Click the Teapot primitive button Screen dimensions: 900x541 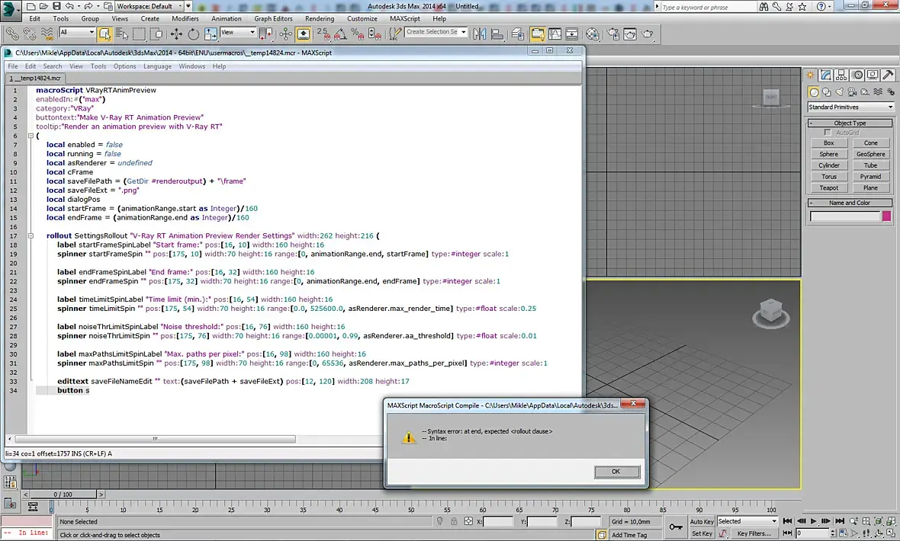(x=828, y=187)
